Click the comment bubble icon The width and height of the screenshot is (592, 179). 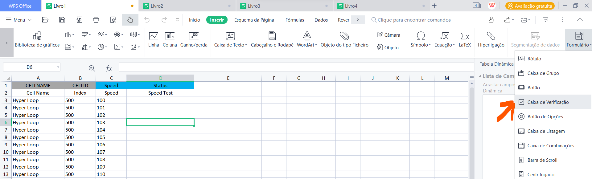pos(545,20)
